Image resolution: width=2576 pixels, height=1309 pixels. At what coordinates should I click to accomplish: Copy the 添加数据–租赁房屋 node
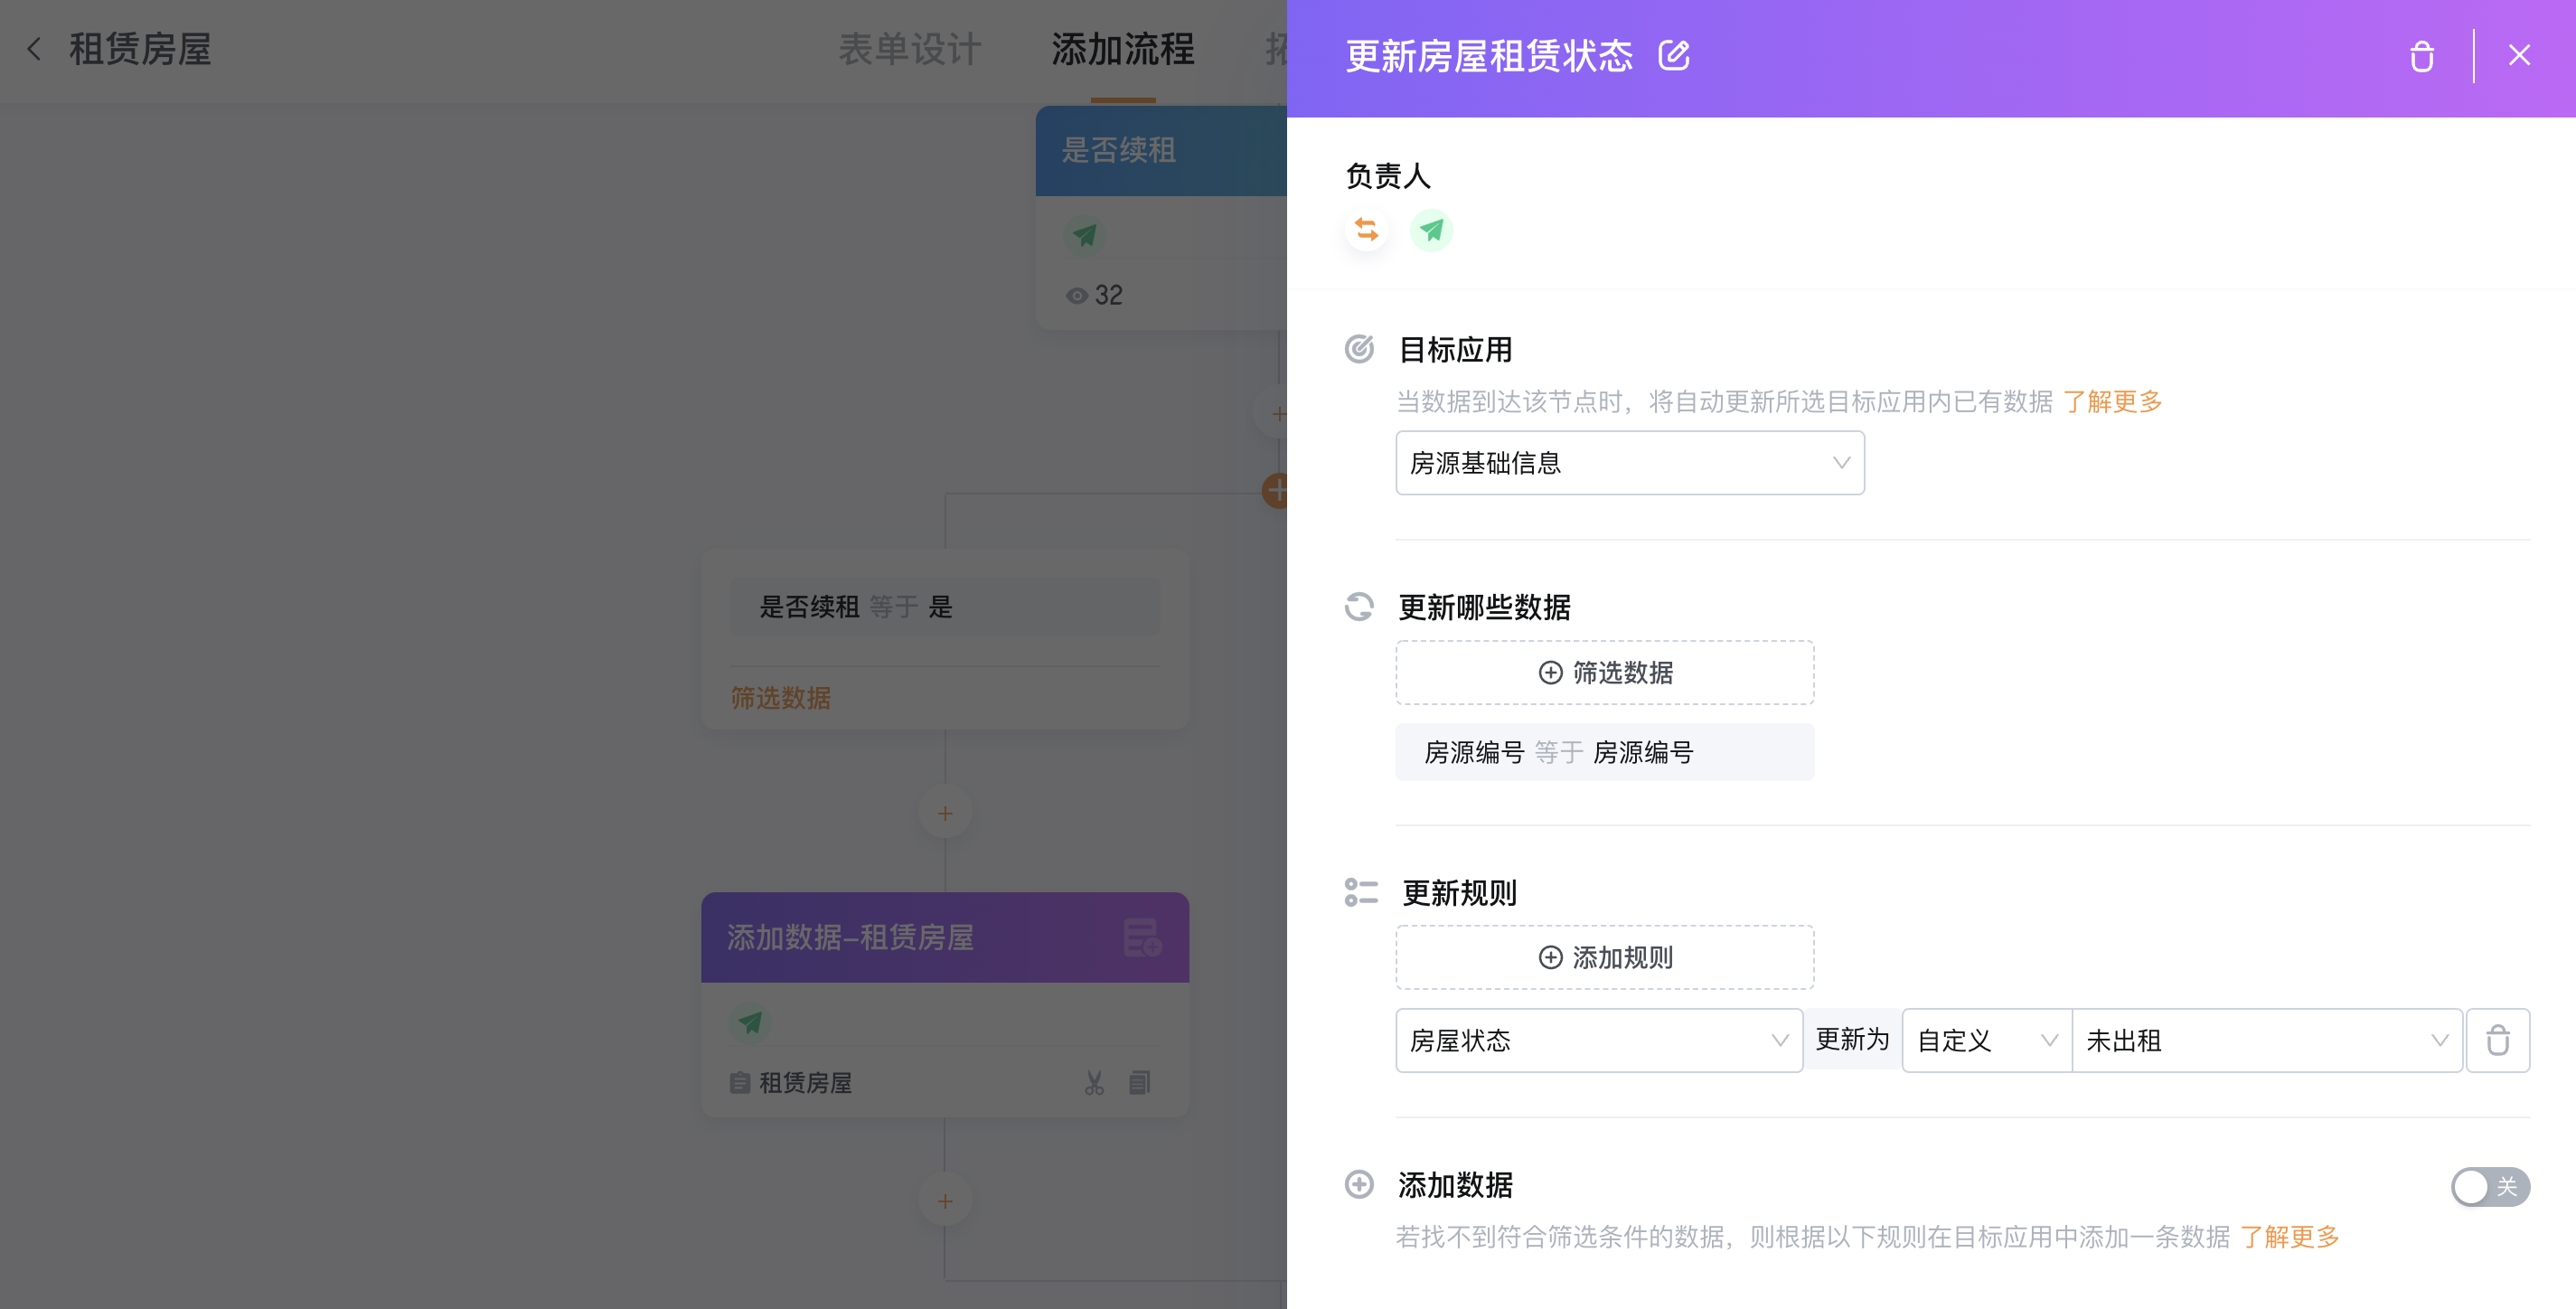pos(1139,1083)
